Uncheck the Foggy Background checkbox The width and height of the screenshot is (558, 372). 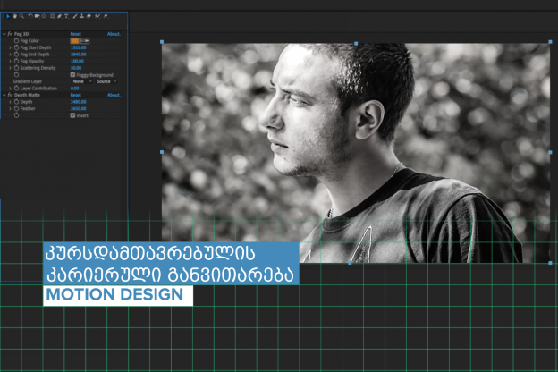(72, 75)
